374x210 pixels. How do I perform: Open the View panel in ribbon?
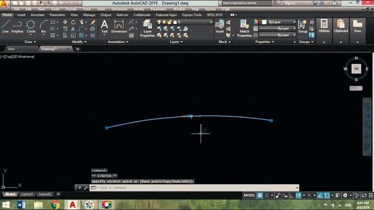(357, 26)
